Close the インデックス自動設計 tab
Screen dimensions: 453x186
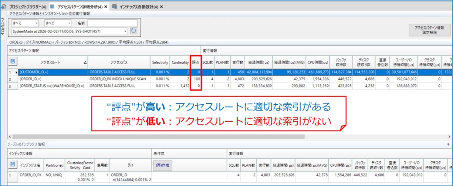(161, 6)
